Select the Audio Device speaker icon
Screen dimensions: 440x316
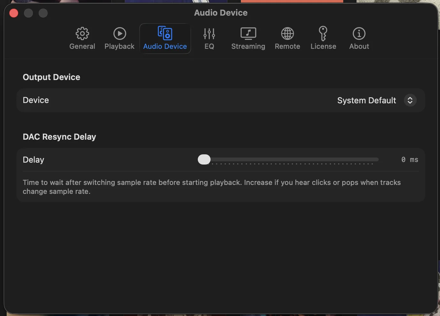165,33
